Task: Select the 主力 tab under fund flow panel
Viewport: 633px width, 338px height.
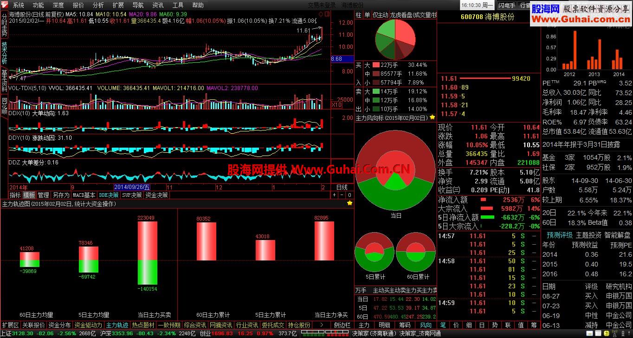Action: click(364, 325)
